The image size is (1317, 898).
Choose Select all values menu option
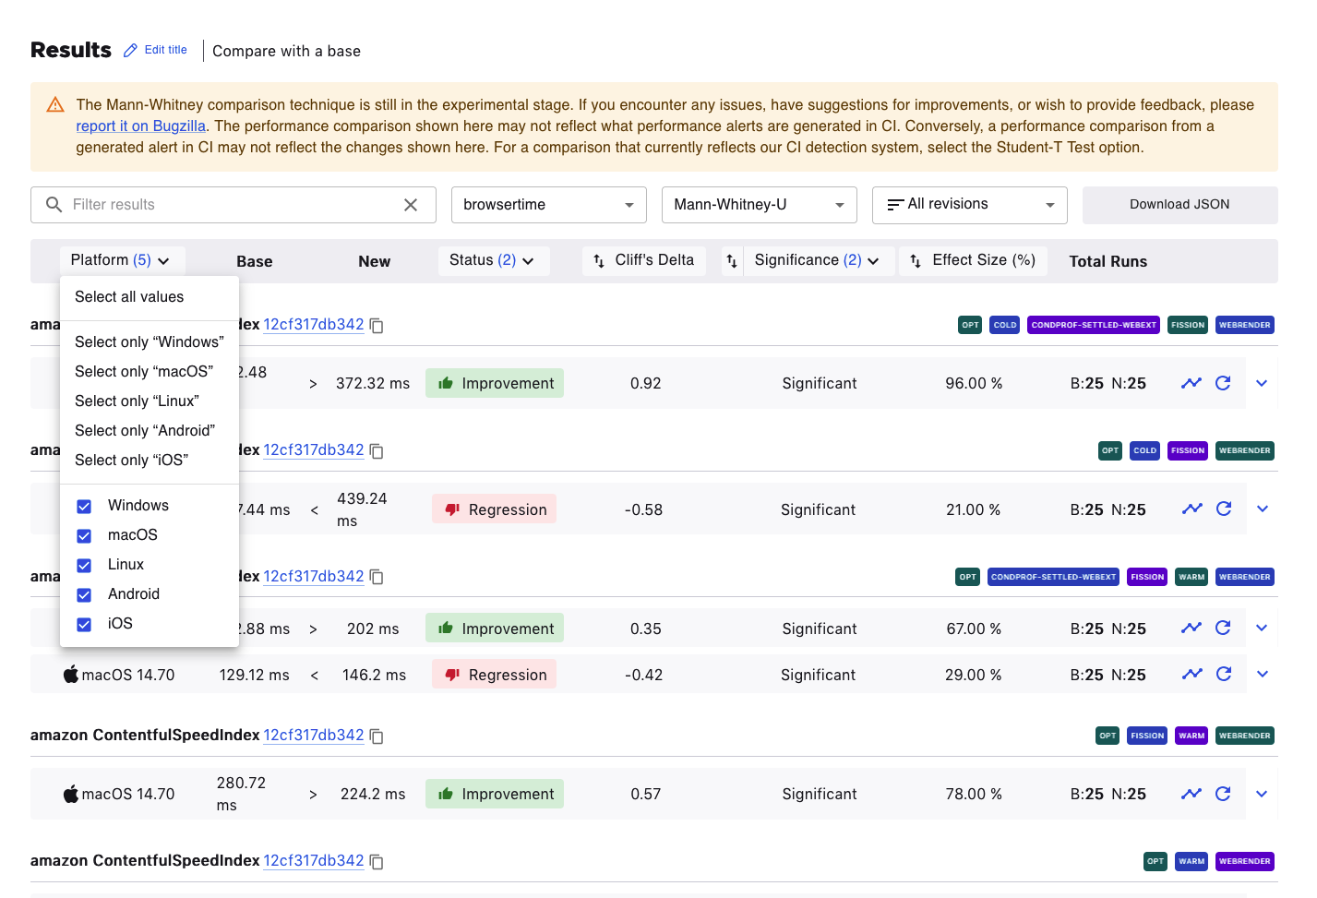pos(129,297)
